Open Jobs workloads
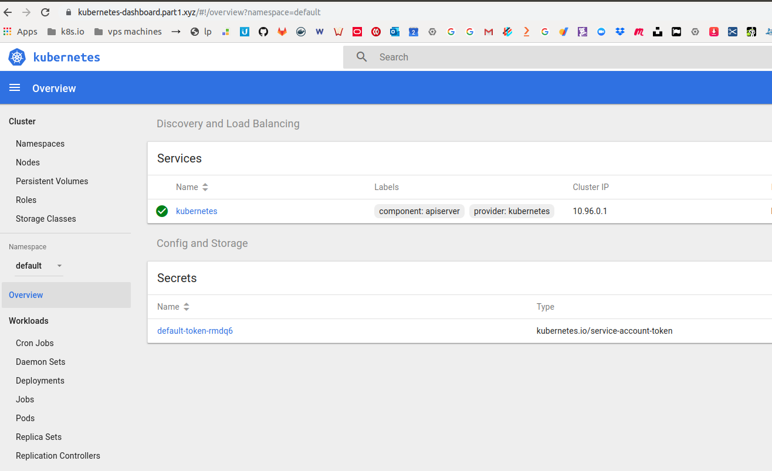Screen dimensions: 772x471 tap(25, 399)
